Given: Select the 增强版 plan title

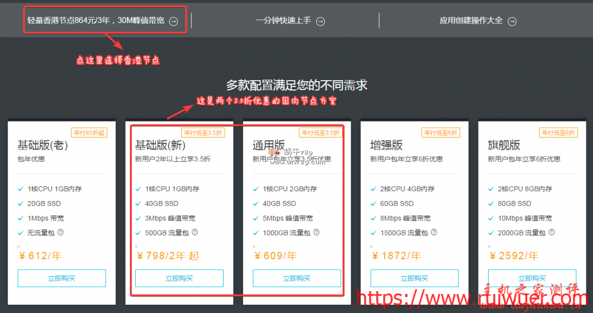Looking at the screenshot, I should pyautogui.click(x=387, y=145).
